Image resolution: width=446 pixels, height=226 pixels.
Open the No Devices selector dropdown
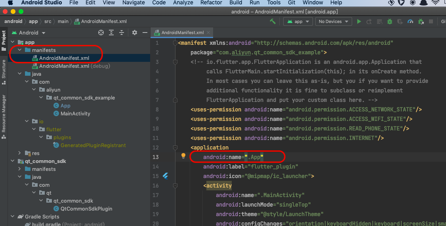[334, 21]
